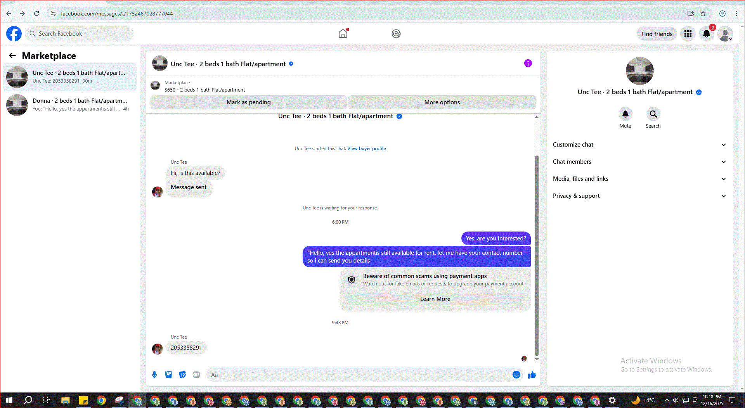Click the 'Hi, is this available?' message
This screenshot has height=408, width=745.
click(195, 173)
